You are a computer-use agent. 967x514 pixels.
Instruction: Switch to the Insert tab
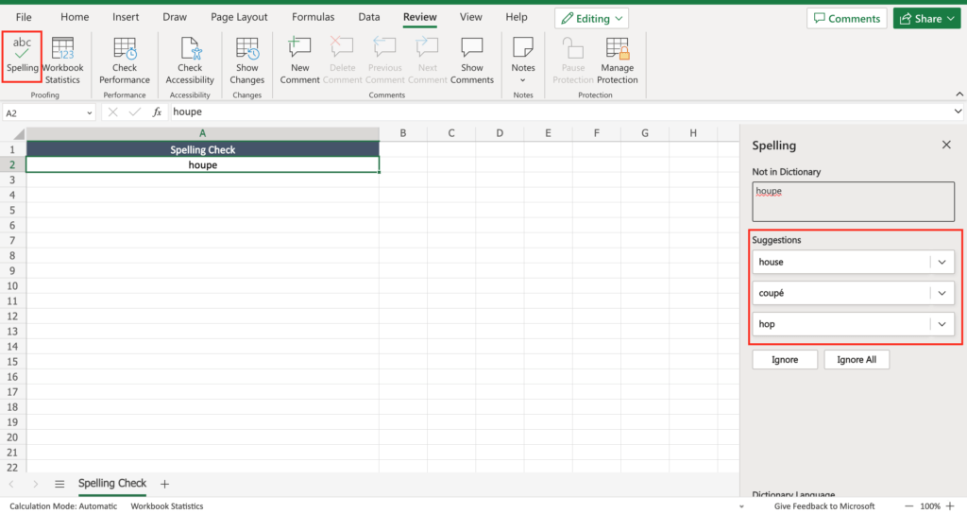point(126,17)
